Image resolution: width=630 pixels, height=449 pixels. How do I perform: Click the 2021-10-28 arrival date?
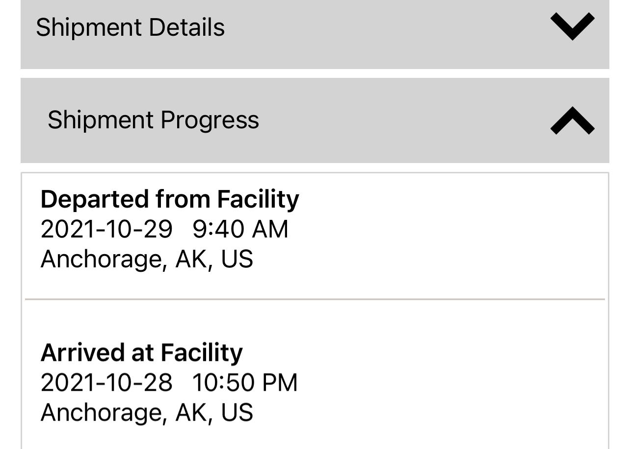(106, 382)
